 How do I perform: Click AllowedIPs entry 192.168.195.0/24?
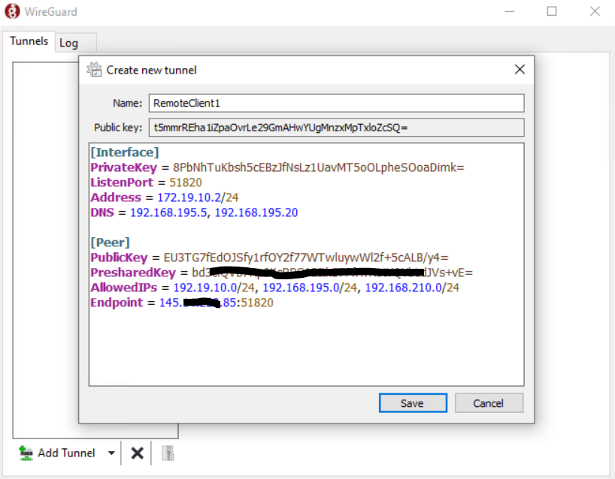tap(310, 288)
